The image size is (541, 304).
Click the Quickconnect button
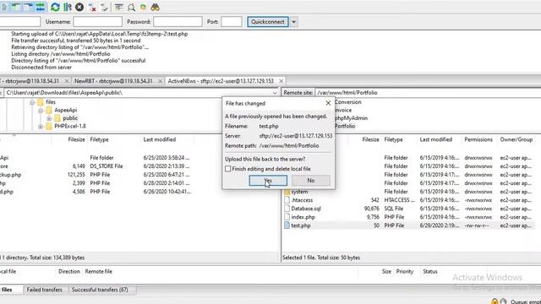pos(268,22)
